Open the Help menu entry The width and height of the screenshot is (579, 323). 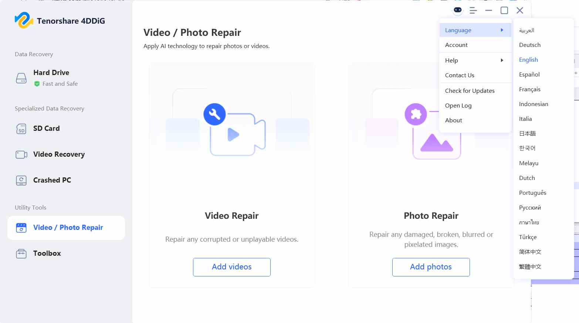[x=475, y=60]
